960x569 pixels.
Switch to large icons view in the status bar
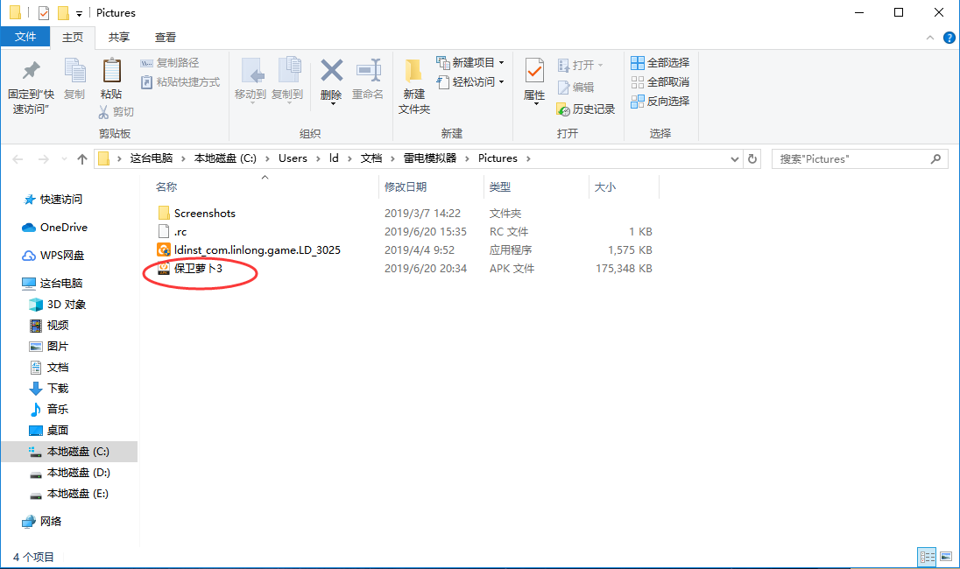[946, 557]
